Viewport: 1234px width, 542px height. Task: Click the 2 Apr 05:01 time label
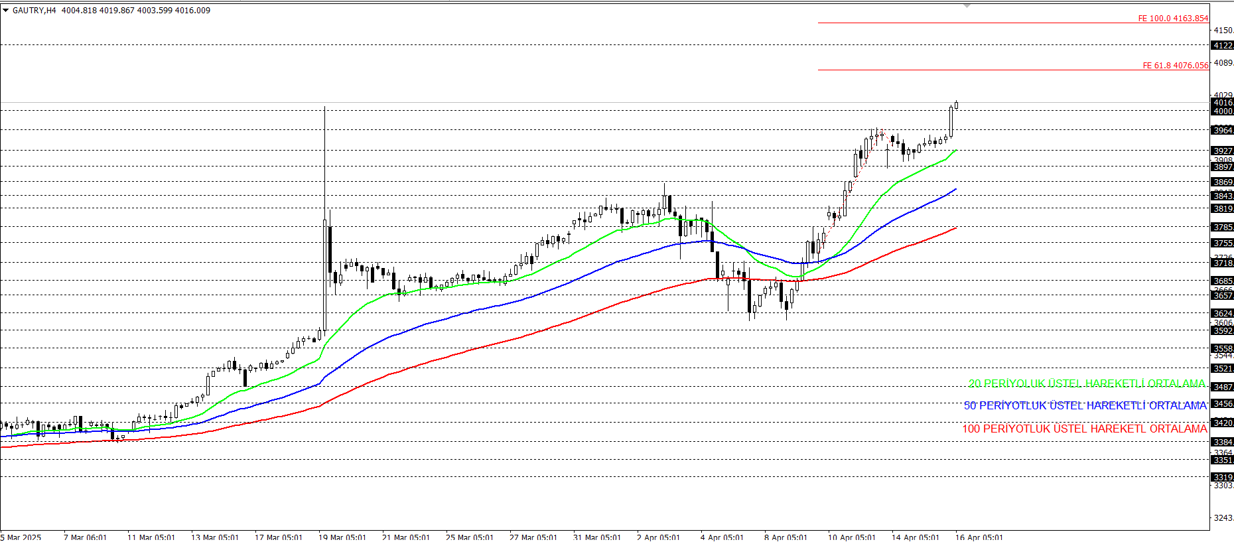point(658,537)
